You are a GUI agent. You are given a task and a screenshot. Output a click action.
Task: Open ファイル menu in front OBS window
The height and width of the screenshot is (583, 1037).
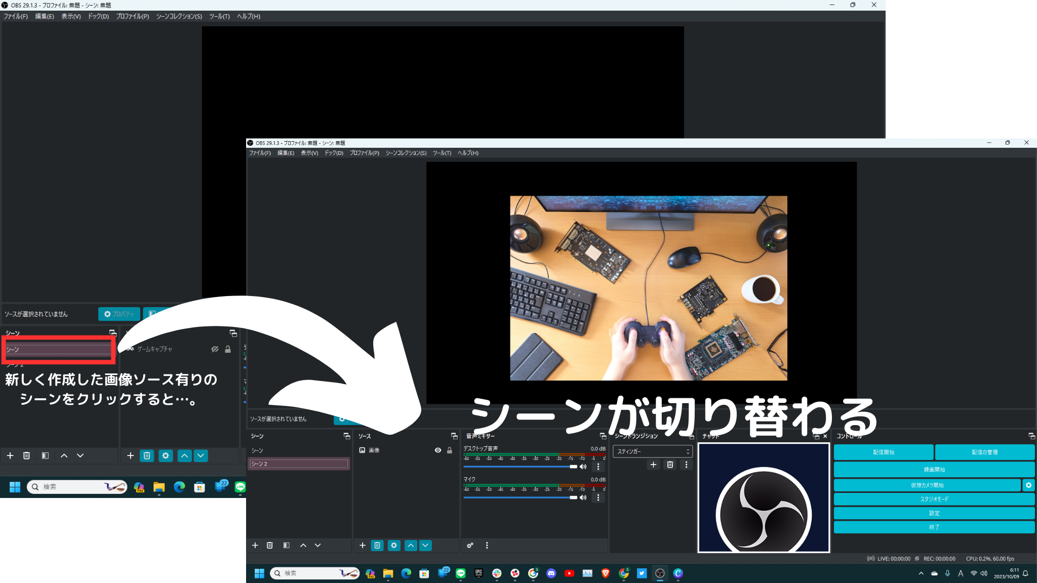point(260,153)
